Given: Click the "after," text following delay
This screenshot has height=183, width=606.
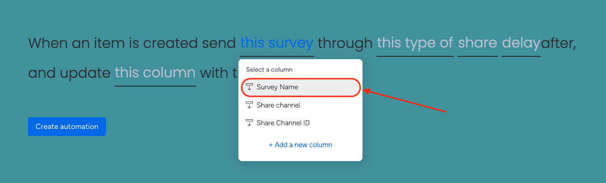Looking at the screenshot, I should [x=559, y=43].
